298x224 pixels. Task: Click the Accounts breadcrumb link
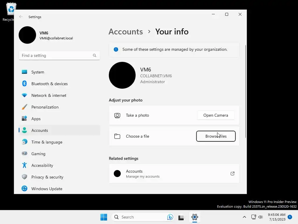[126, 32]
